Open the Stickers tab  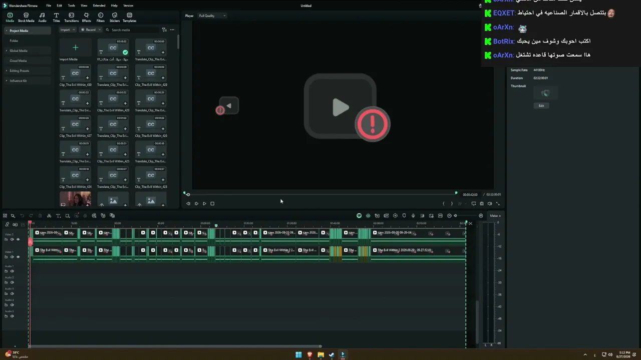[115, 17]
